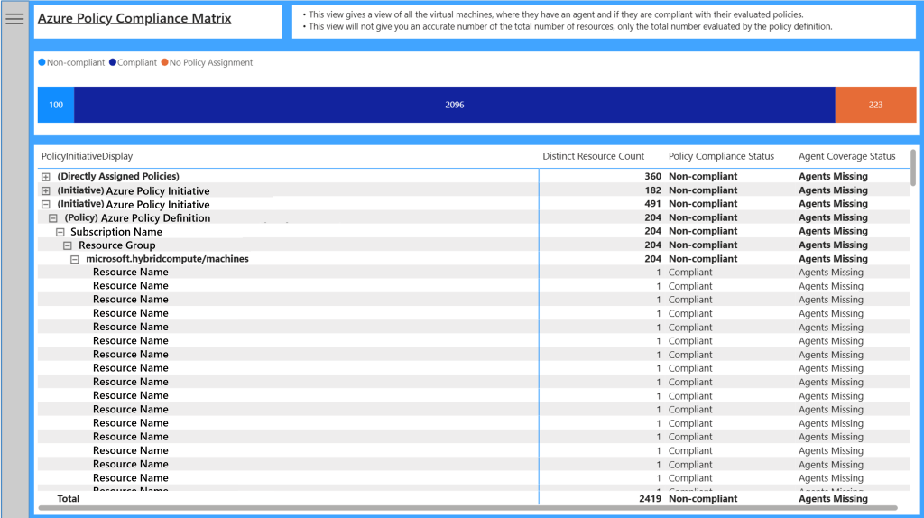Image resolution: width=924 pixels, height=518 pixels.
Task: Select the orange 223 bar segment
Action: pyautogui.click(x=875, y=105)
